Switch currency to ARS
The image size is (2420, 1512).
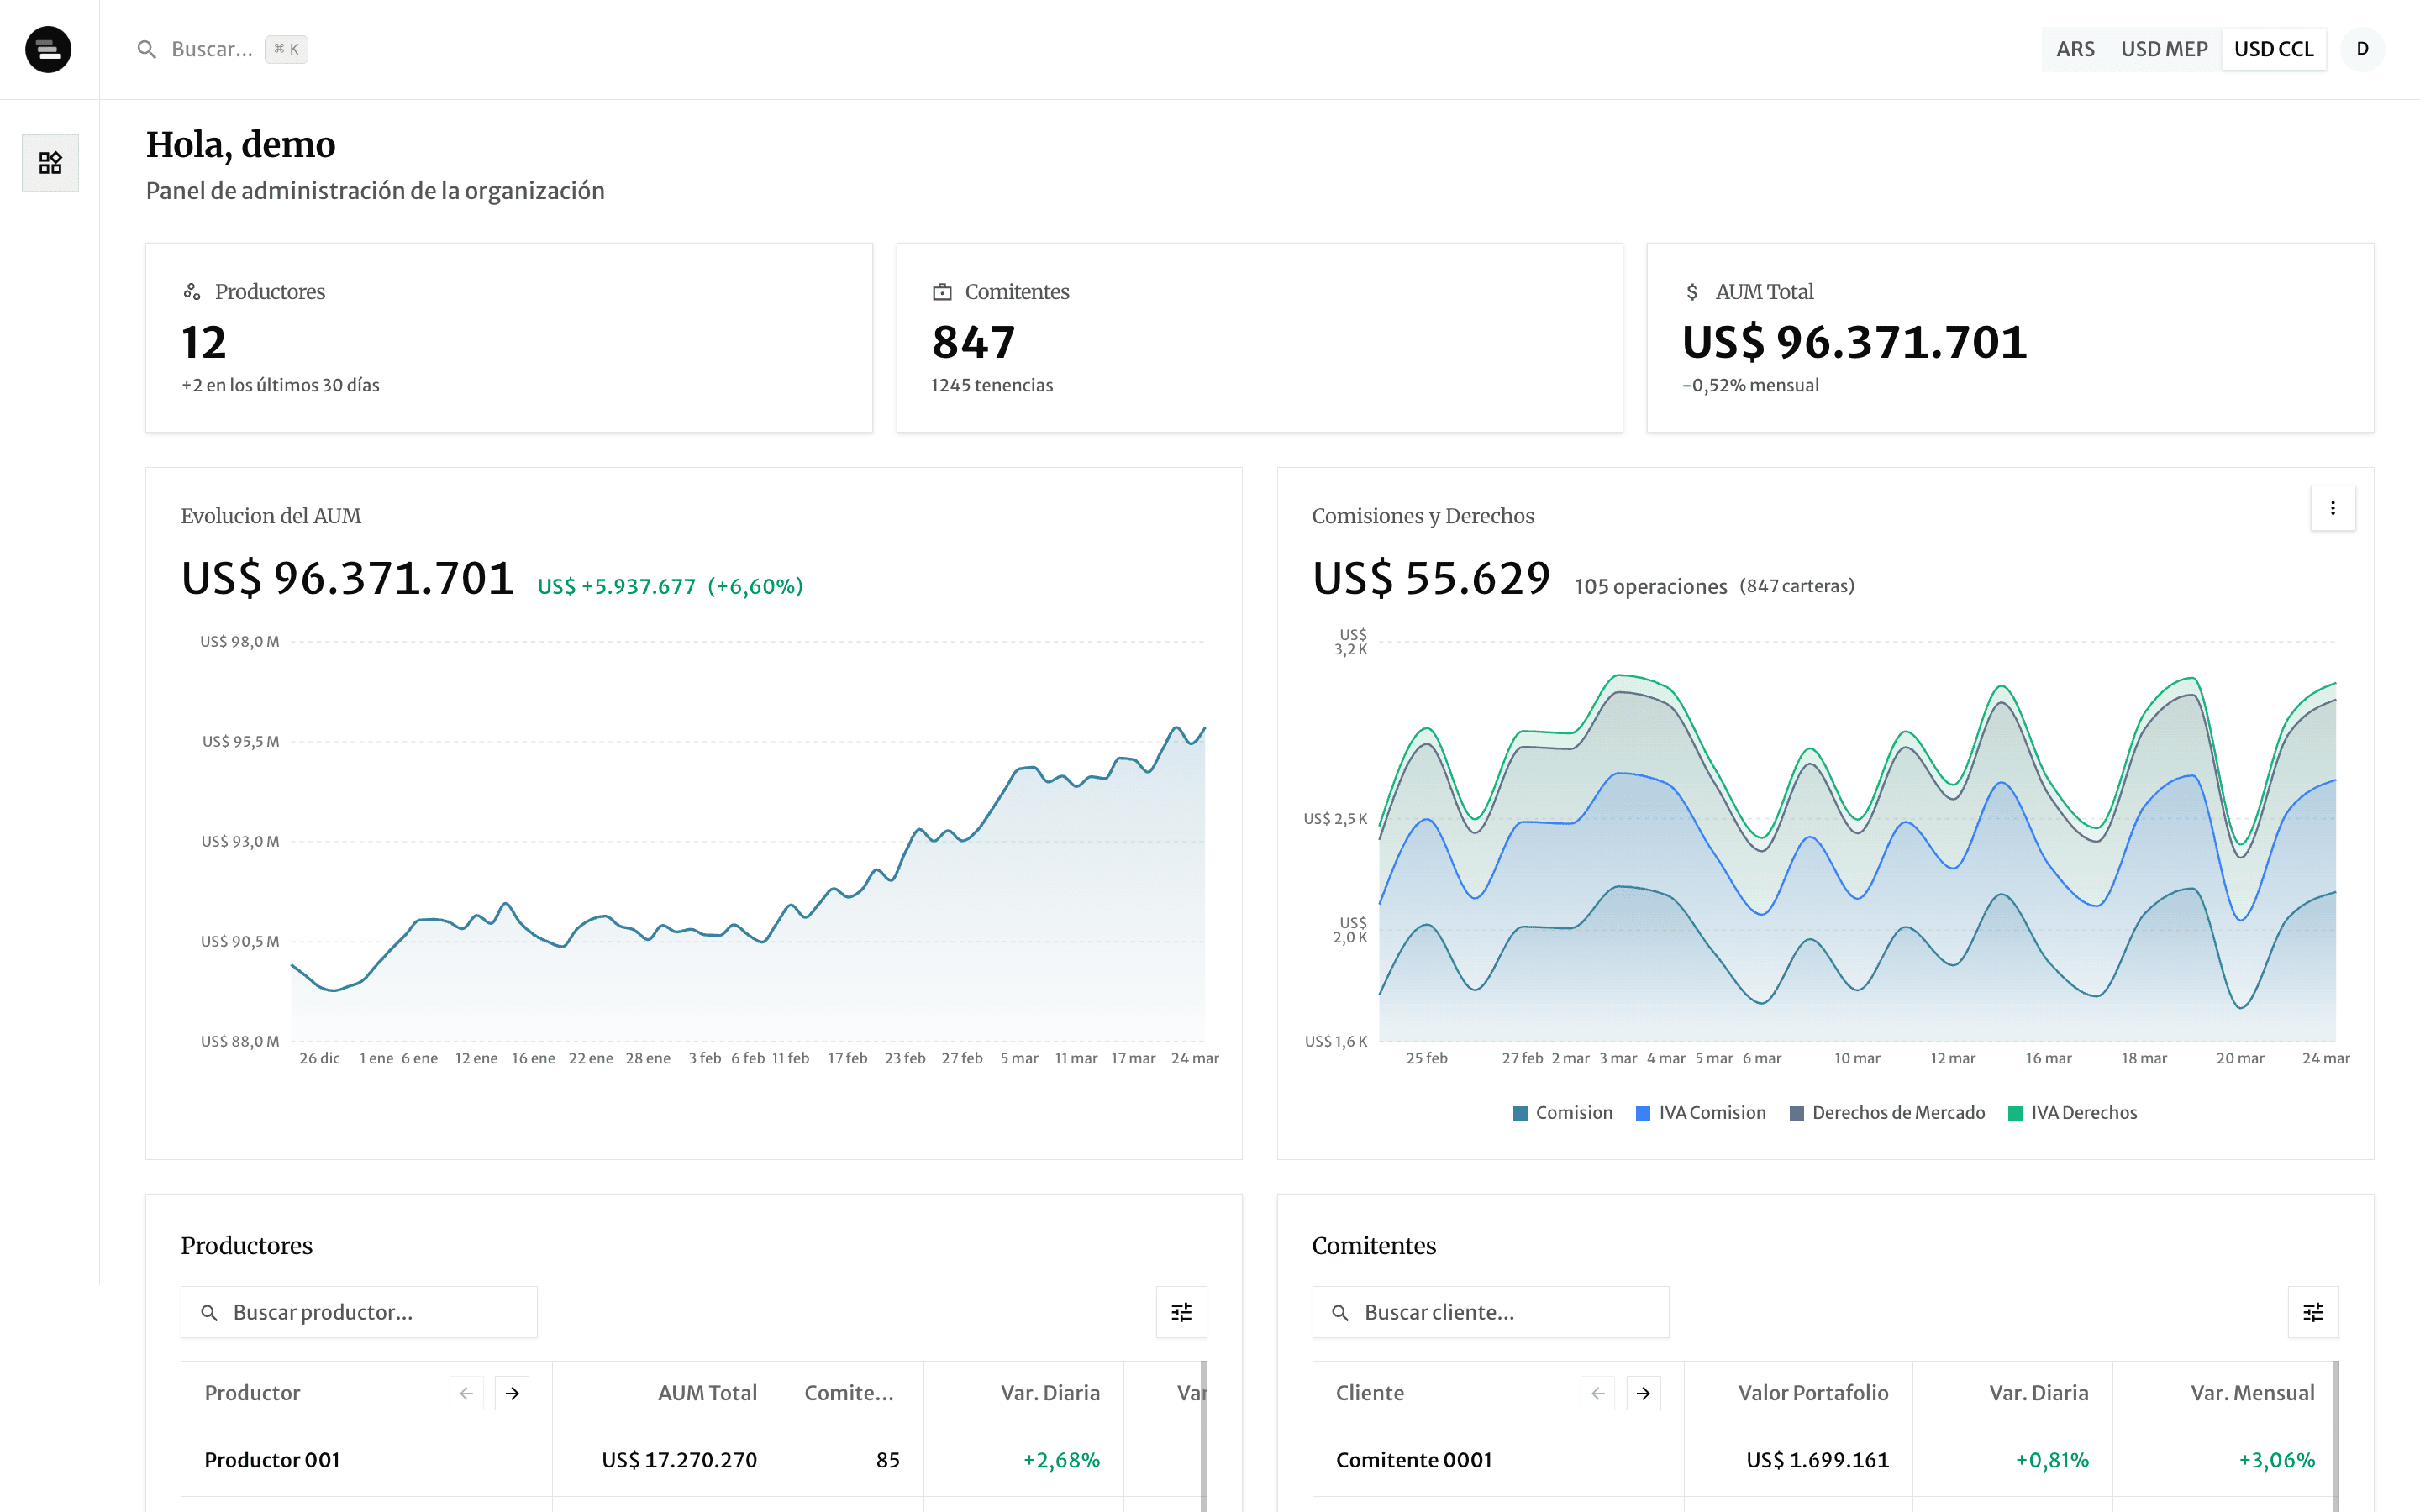click(2075, 49)
